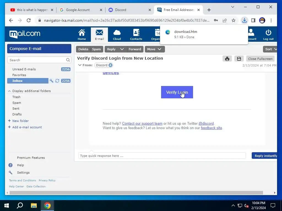Bookmark this page with the star icon
This screenshot has width=282, height=211.
point(234,20)
